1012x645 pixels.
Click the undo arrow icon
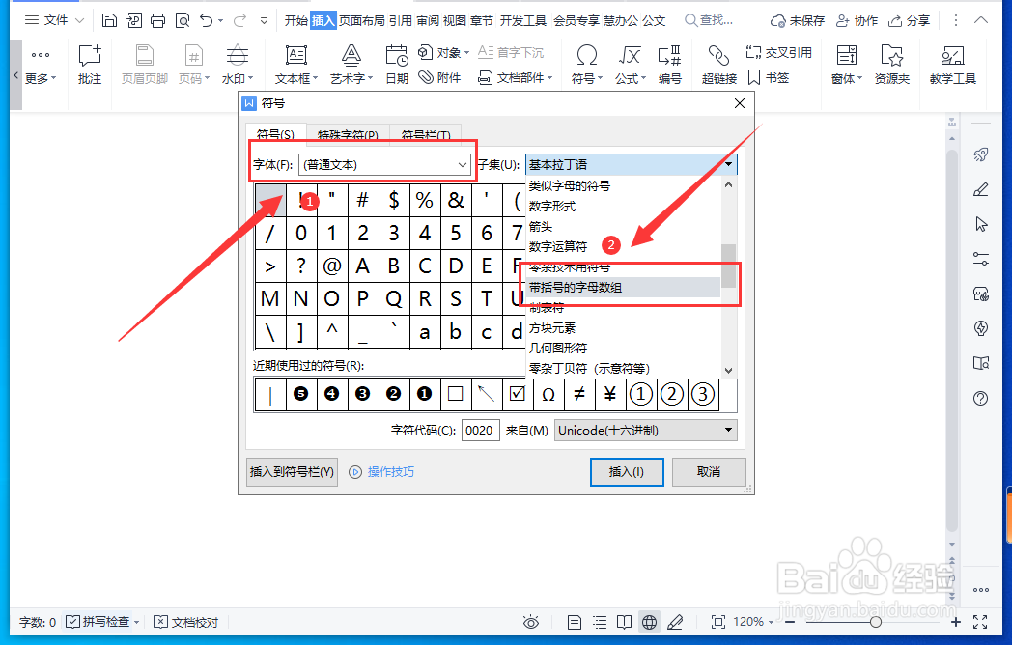click(x=206, y=20)
